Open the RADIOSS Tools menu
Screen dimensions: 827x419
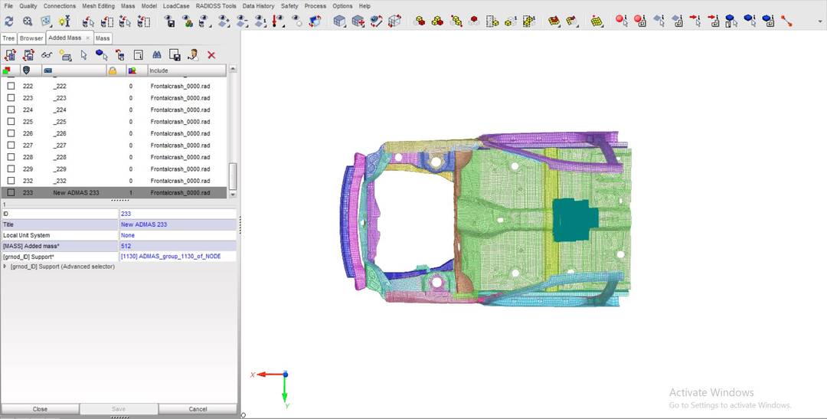coord(216,6)
